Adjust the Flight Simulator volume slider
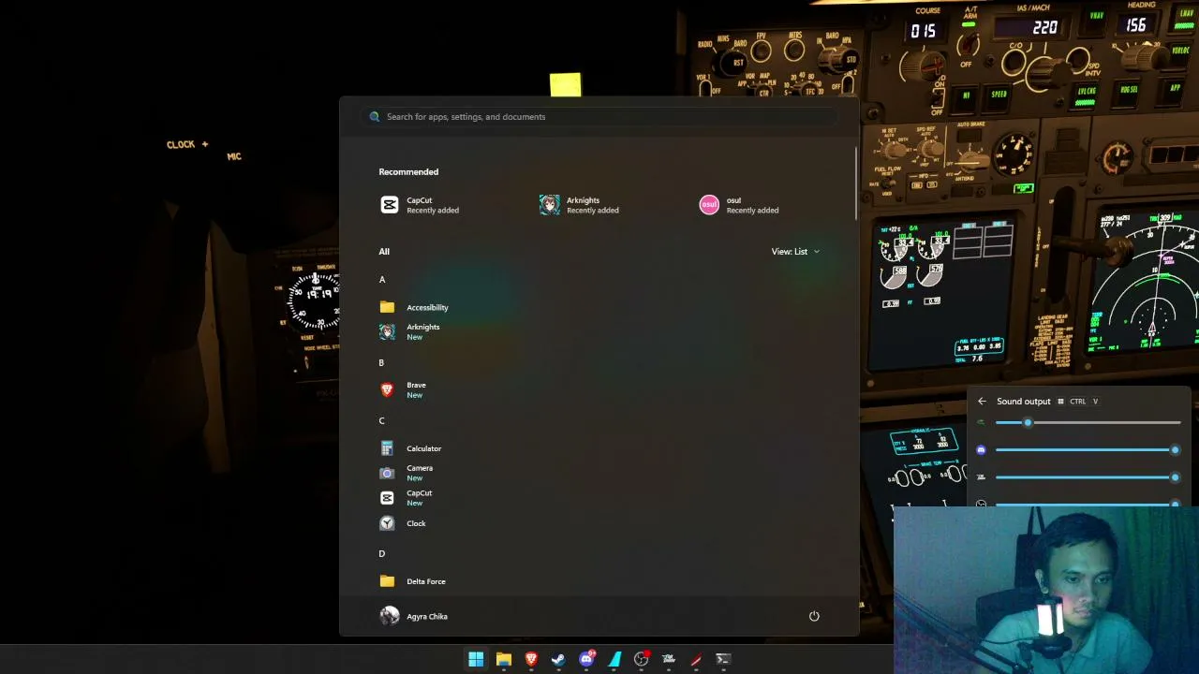Screen dimensions: 1199x674 click(1088, 477)
